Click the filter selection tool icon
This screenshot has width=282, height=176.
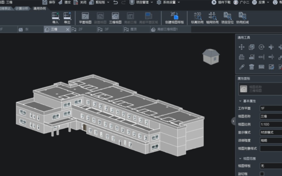[x=271, y=67]
